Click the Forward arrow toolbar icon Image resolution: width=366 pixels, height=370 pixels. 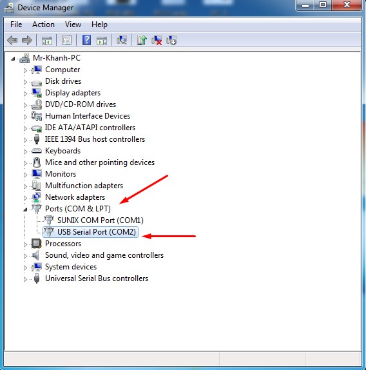click(26, 41)
